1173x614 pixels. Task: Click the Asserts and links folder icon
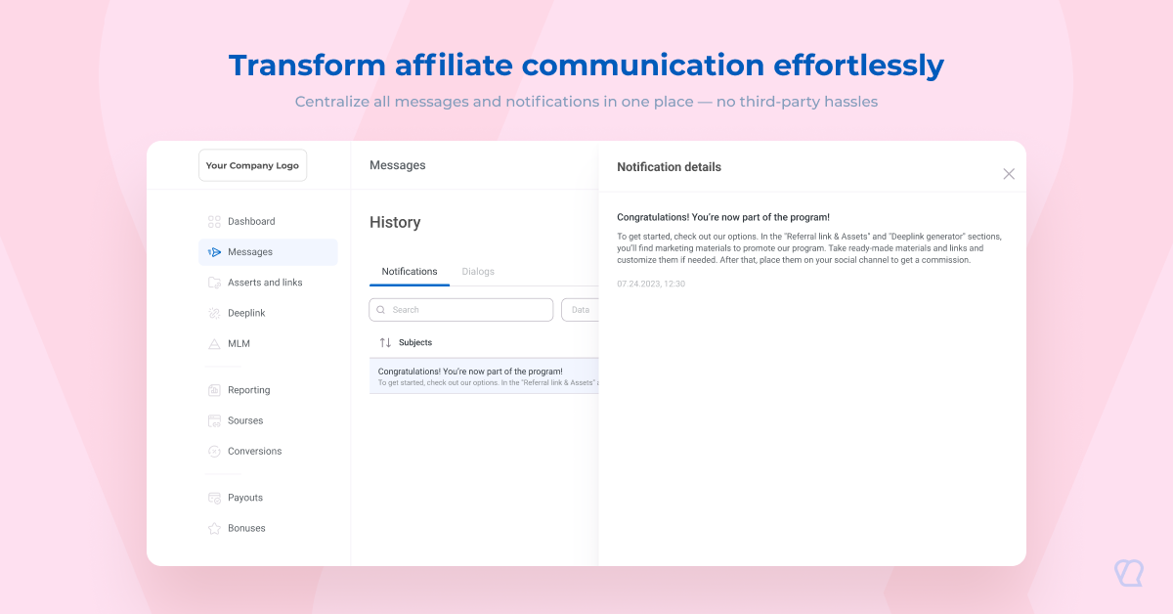coord(214,283)
